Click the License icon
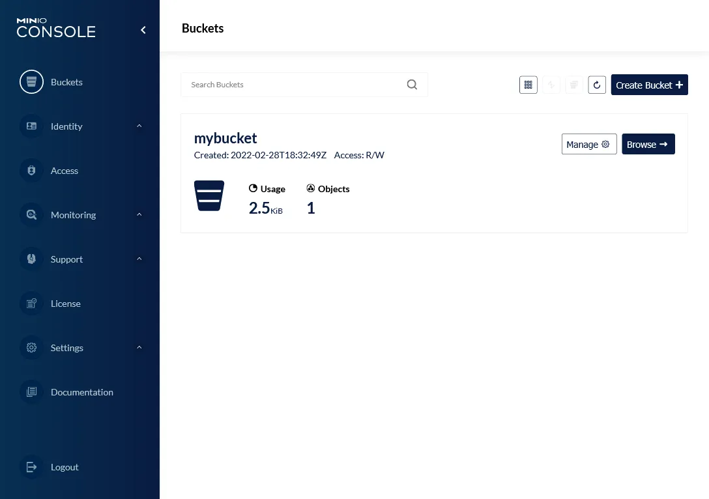The image size is (709, 499). click(31, 304)
